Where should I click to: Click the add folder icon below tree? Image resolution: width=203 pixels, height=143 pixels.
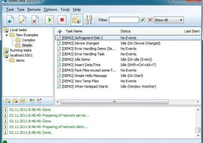click(8, 101)
